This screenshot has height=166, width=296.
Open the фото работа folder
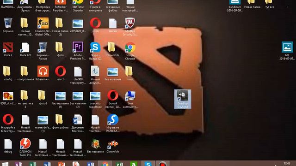tap(60, 121)
